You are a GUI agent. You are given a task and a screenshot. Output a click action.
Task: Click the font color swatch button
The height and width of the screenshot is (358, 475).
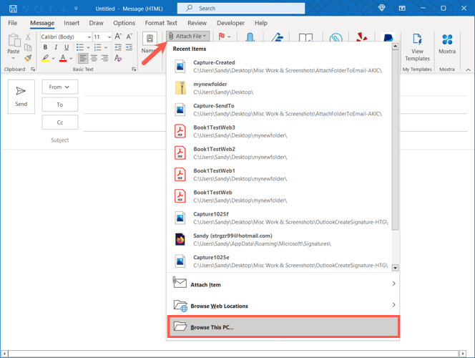pyautogui.click(x=62, y=59)
